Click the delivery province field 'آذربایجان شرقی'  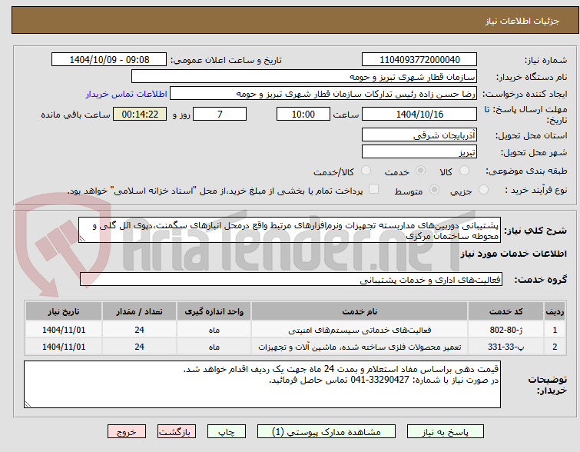(x=419, y=135)
